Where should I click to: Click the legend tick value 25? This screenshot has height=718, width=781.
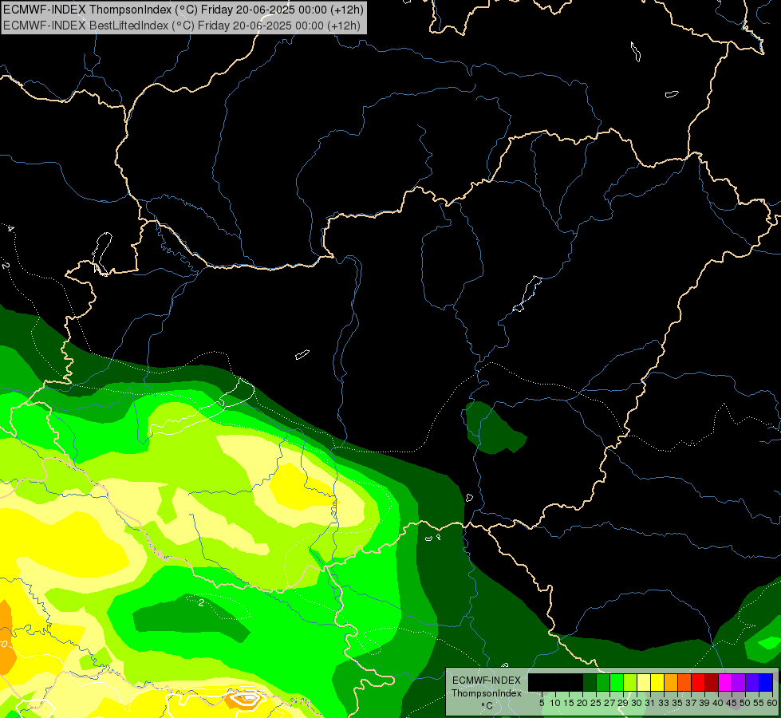coord(596,703)
